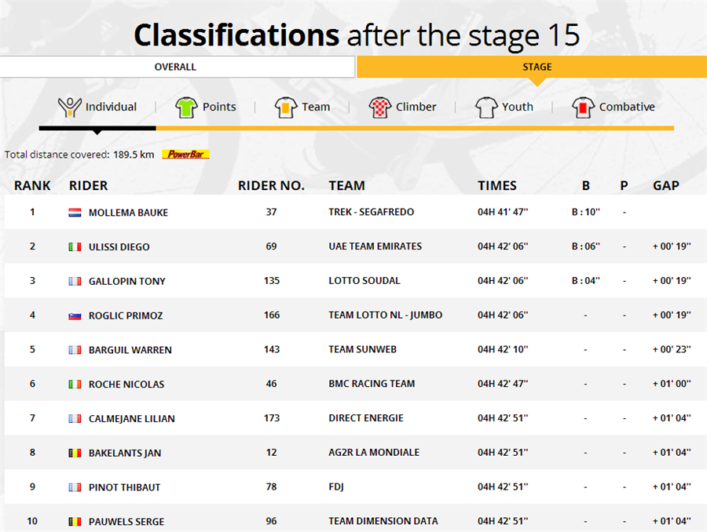The image size is (707, 532).
Task: Select the polka dot Climber jersey
Action: point(379,107)
